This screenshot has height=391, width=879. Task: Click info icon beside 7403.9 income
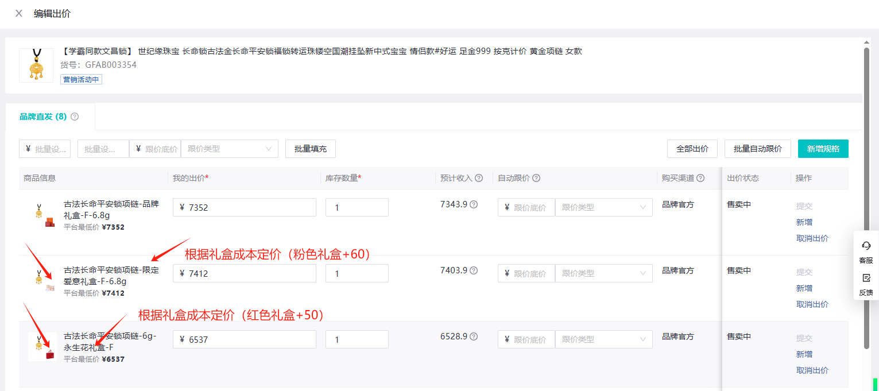click(474, 270)
